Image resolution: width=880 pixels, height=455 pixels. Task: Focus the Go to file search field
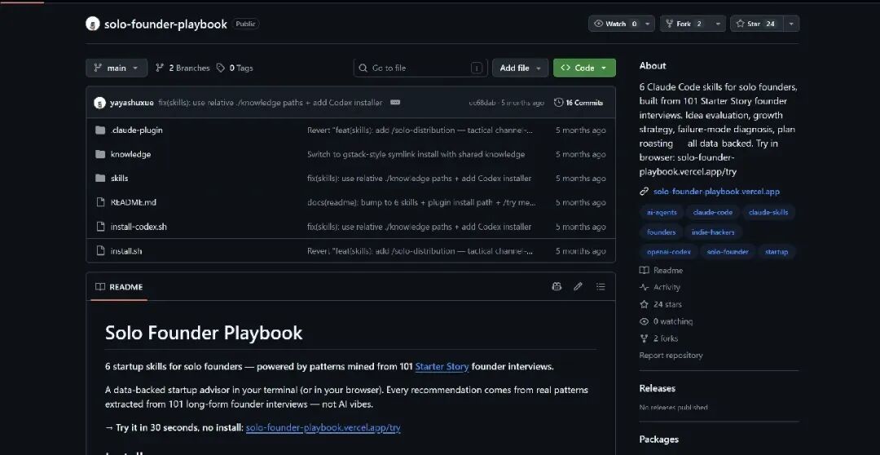pyautogui.click(x=420, y=68)
